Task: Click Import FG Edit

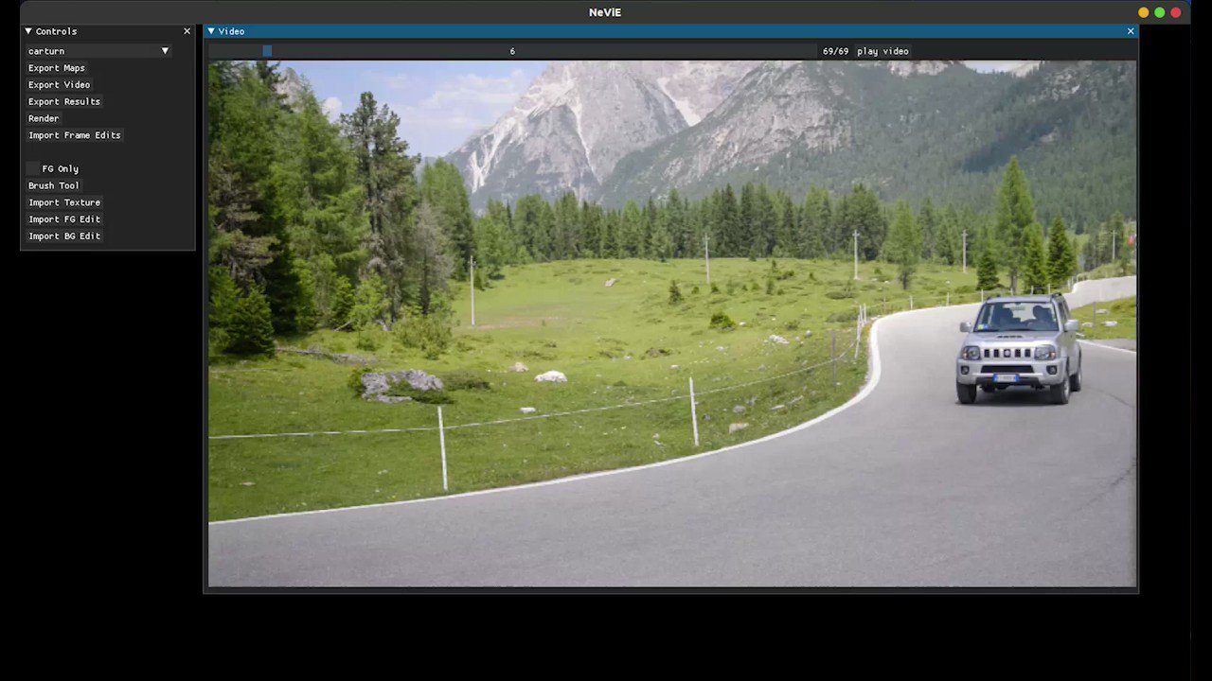Action: [x=64, y=218]
